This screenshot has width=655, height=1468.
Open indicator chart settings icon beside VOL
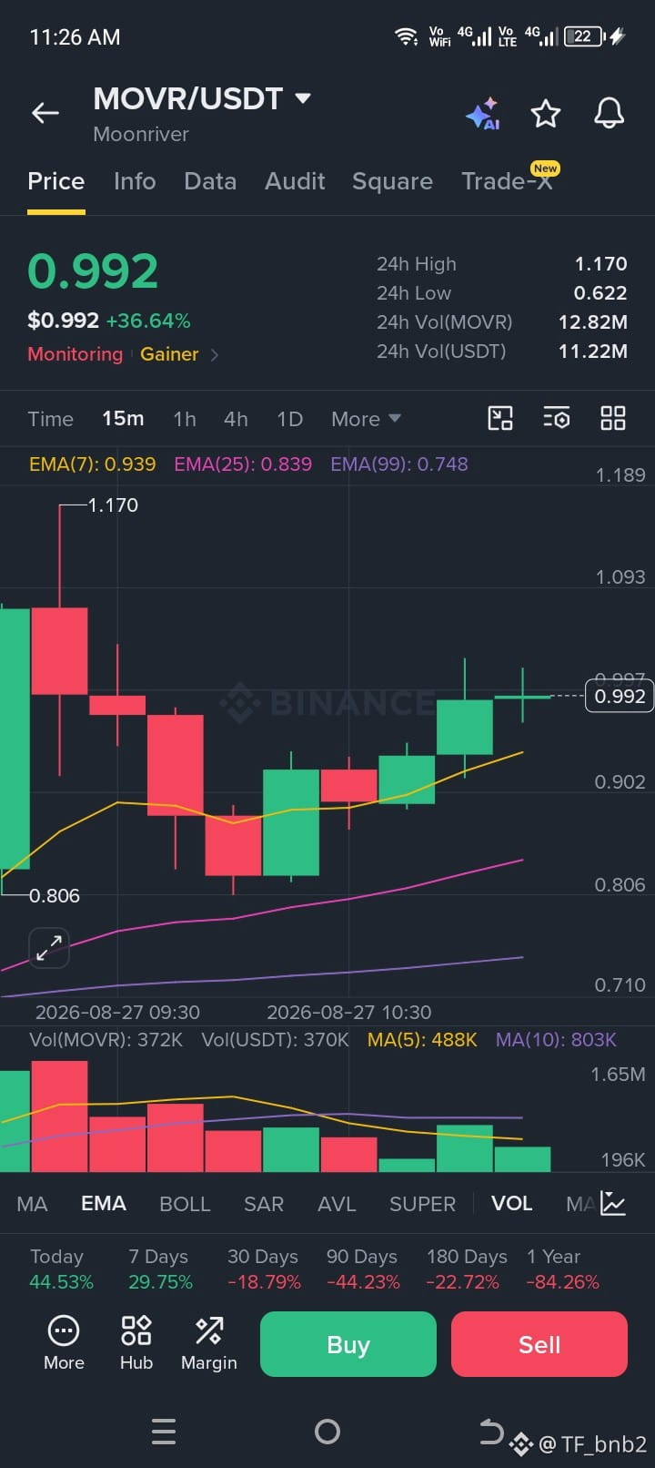point(614,1204)
